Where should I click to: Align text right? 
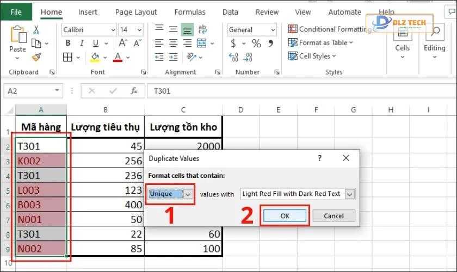pos(187,43)
